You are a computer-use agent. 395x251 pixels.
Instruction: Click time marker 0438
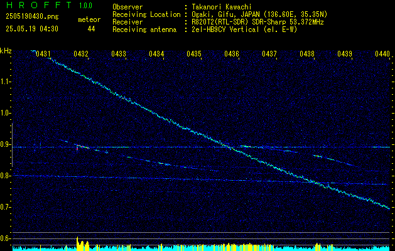point(307,53)
